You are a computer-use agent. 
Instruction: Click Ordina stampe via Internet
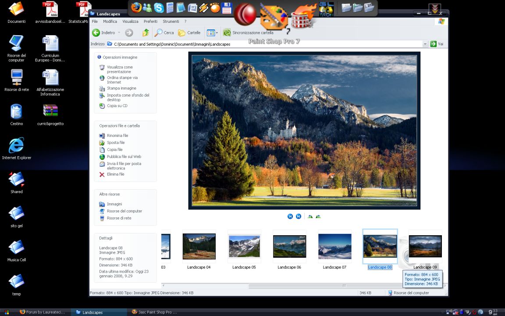(122, 79)
